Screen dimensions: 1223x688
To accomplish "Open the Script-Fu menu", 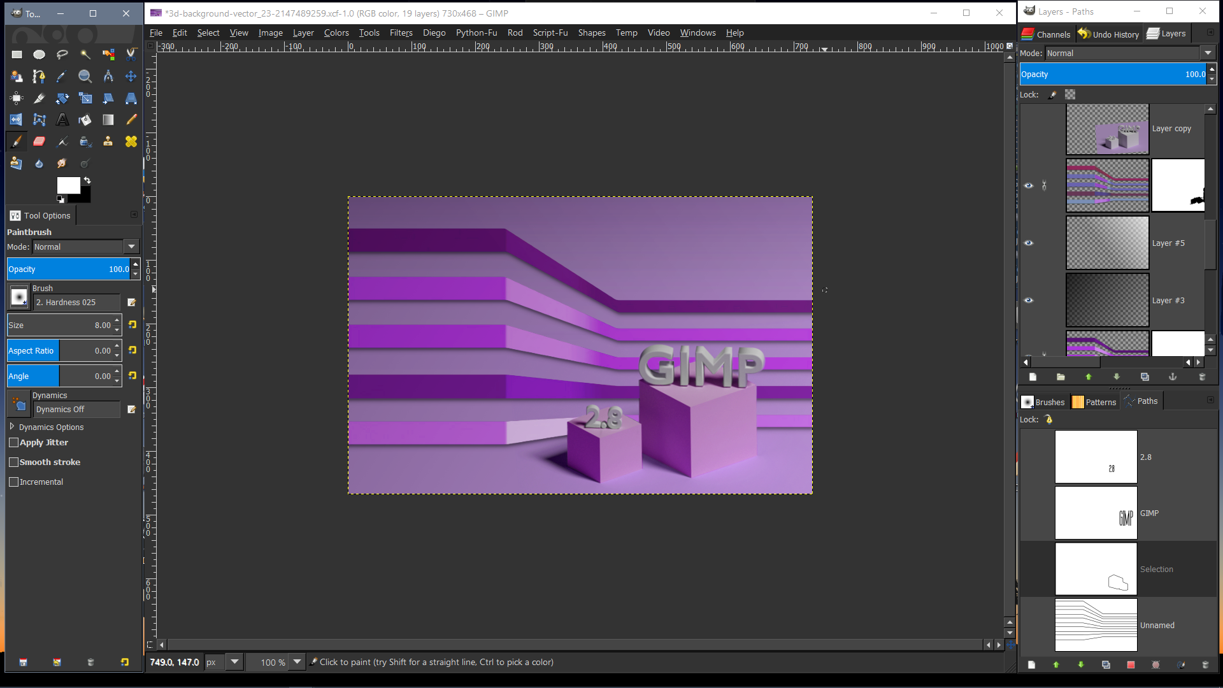I will click(550, 33).
